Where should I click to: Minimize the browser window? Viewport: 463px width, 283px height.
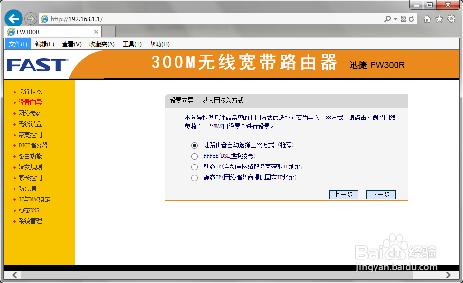coord(417,5)
